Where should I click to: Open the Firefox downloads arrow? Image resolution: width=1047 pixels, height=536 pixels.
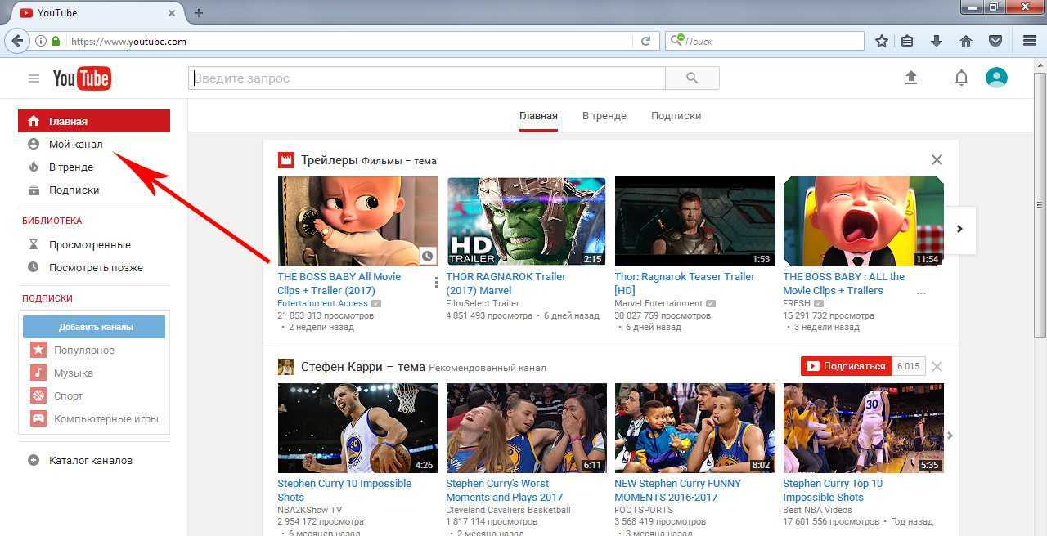click(x=937, y=41)
